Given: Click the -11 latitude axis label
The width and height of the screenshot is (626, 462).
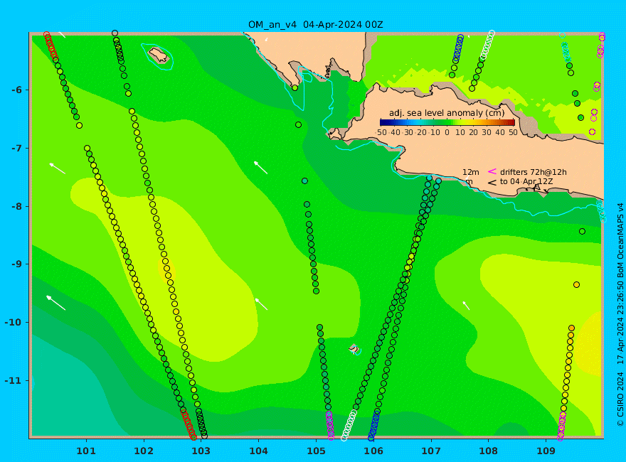Looking at the screenshot, I should point(14,380).
